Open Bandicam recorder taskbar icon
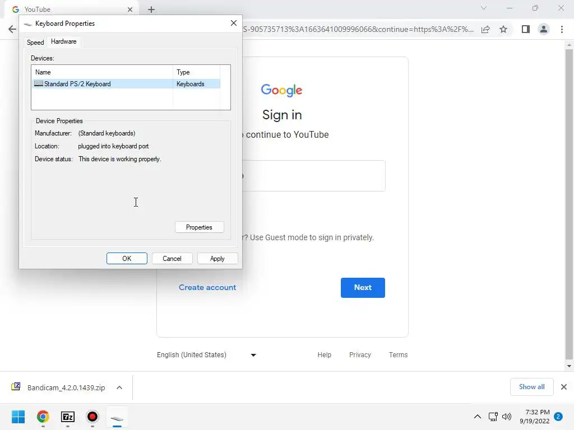The width and height of the screenshot is (574, 430). [92, 417]
